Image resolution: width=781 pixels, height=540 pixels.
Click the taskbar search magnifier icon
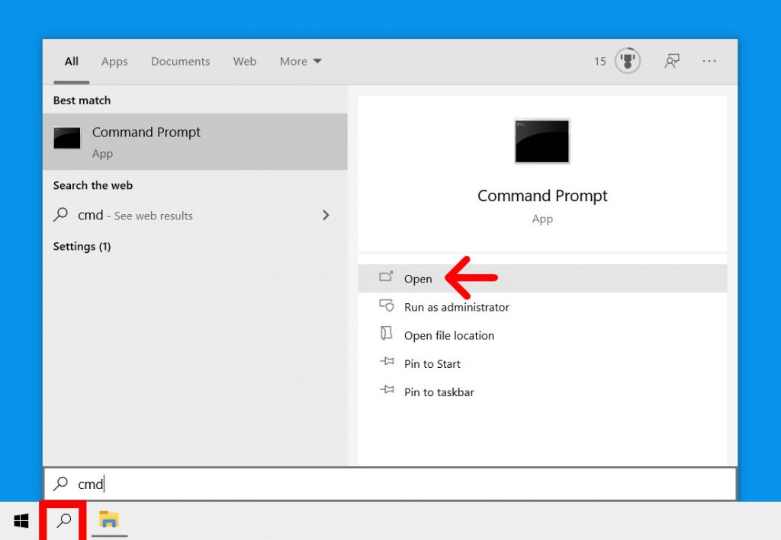point(64,521)
